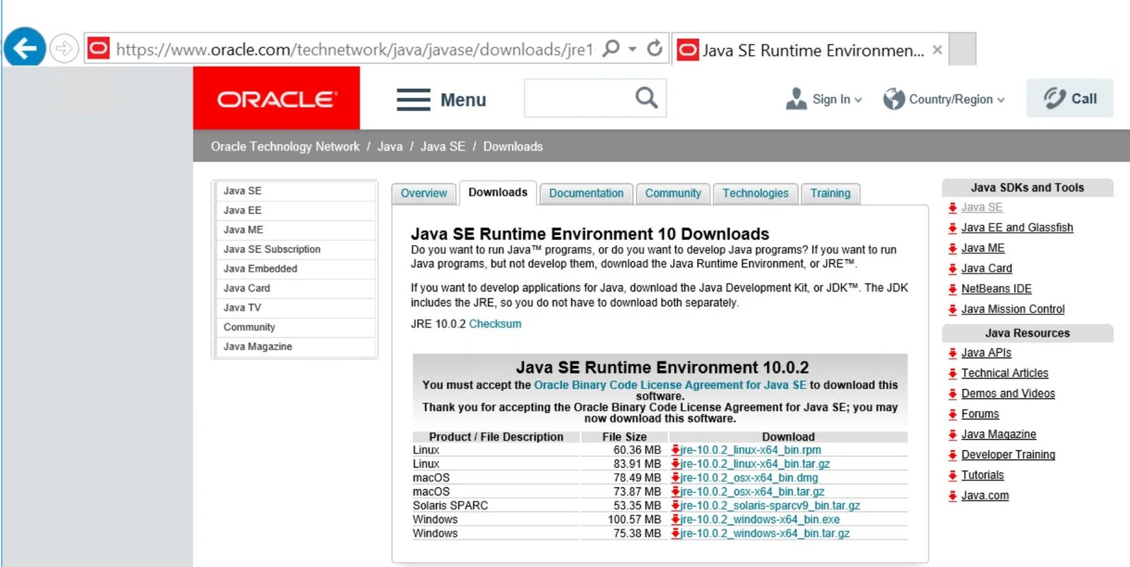Open the hamburger Menu
The image size is (1130, 567).
(x=441, y=100)
